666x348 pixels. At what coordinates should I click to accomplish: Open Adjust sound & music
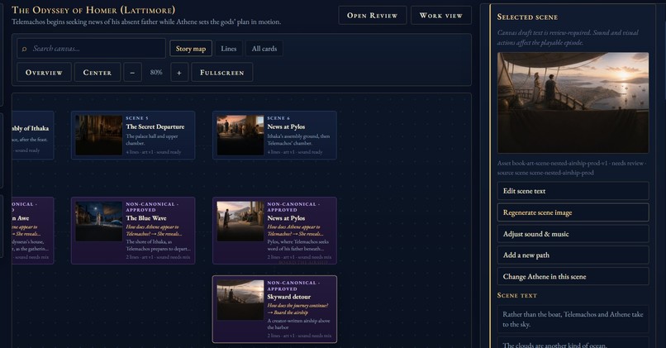(573, 234)
